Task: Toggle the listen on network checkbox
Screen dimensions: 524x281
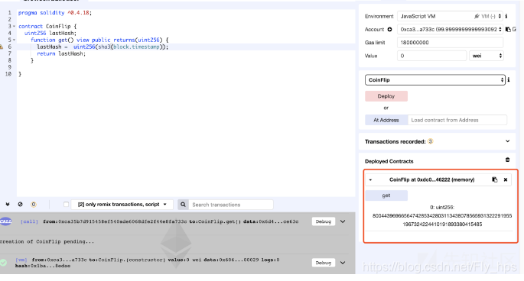Action: [66, 204]
